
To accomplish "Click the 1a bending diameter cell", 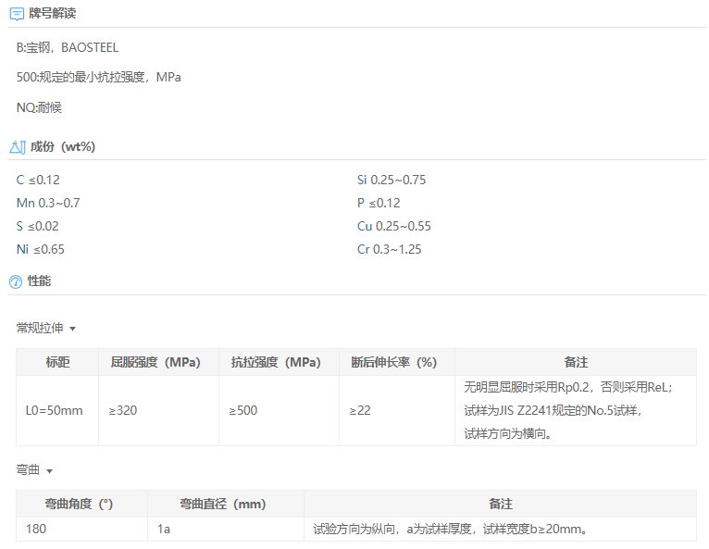I will point(226,530).
